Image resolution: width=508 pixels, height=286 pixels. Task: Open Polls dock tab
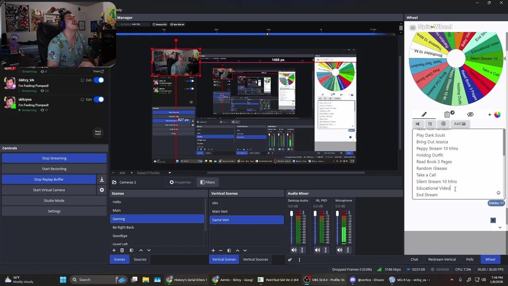tap(470, 259)
